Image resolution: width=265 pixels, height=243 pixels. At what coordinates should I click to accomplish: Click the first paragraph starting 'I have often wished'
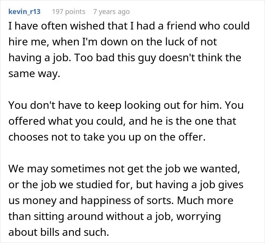tap(129, 50)
